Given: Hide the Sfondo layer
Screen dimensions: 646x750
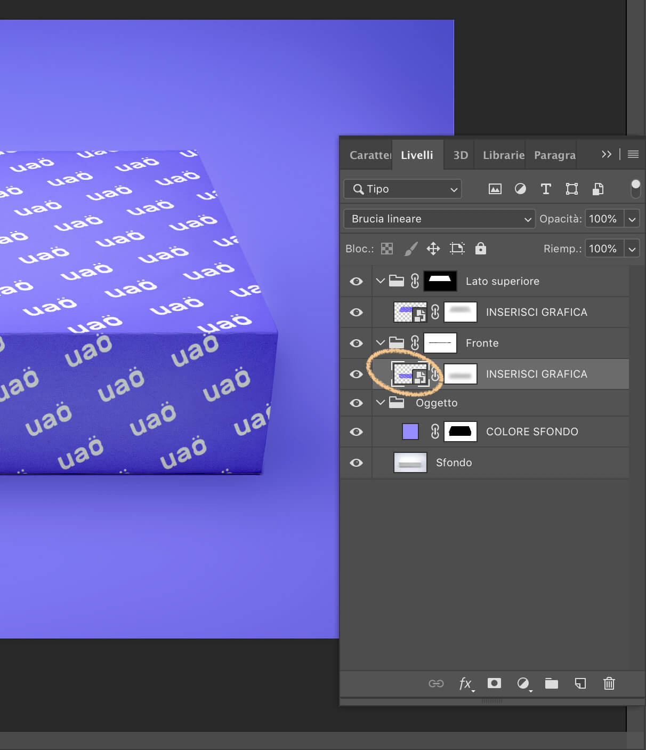Looking at the screenshot, I should click(356, 462).
